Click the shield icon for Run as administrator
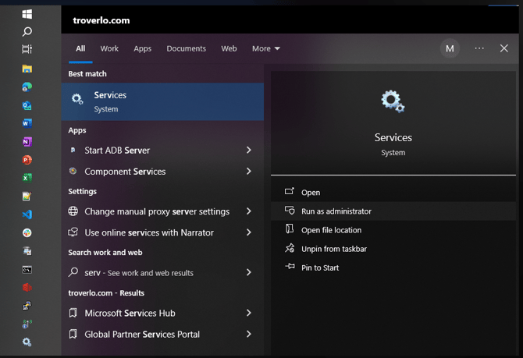The image size is (523, 358). click(290, 211)
